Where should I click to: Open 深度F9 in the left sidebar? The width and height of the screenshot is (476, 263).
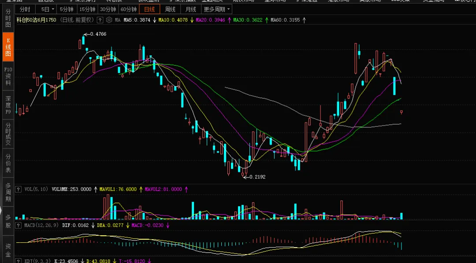(8, 105)
